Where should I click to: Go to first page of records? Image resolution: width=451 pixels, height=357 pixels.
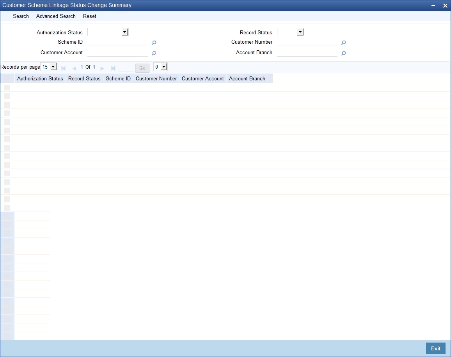[64, 68]
